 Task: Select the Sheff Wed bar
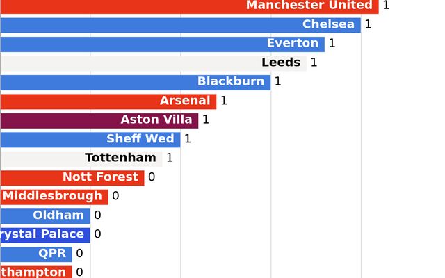(x=90, y=140)
